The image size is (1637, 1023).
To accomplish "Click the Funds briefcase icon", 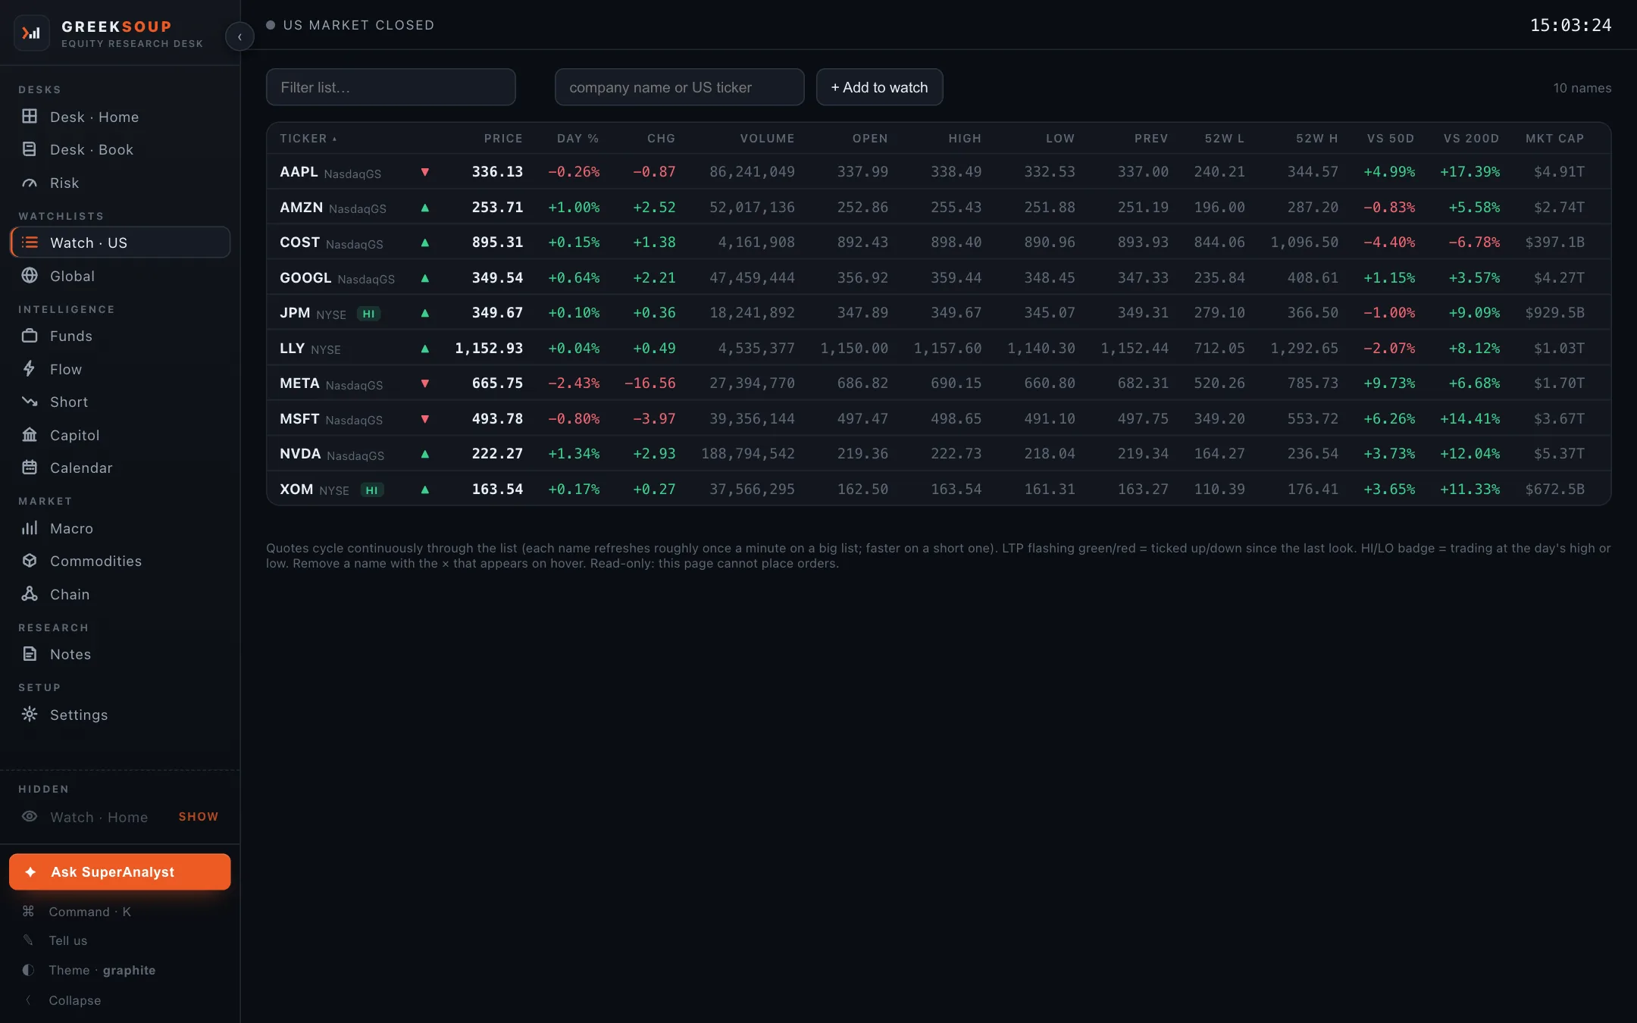I will coord(30,335).
